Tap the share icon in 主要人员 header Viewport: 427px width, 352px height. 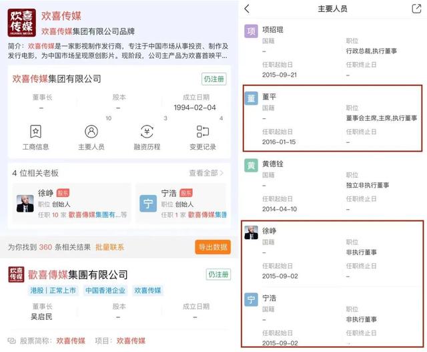click(x=416, y=9)
